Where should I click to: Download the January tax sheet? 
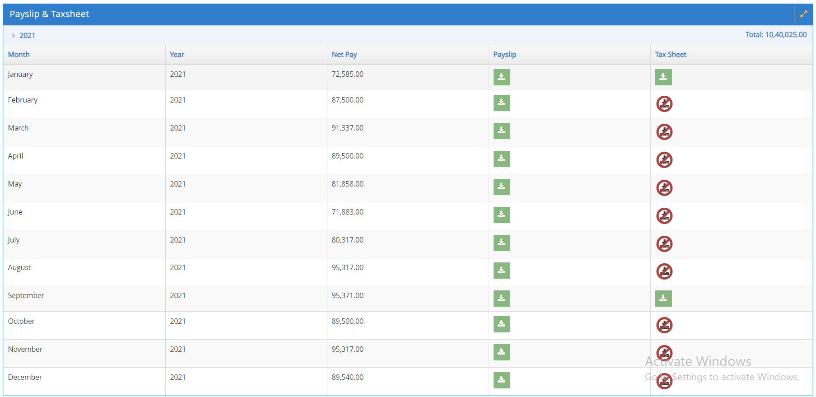[663, 77]
